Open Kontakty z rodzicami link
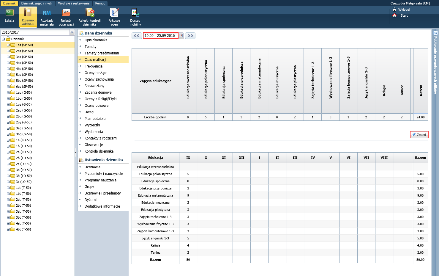 click(101, 138)
